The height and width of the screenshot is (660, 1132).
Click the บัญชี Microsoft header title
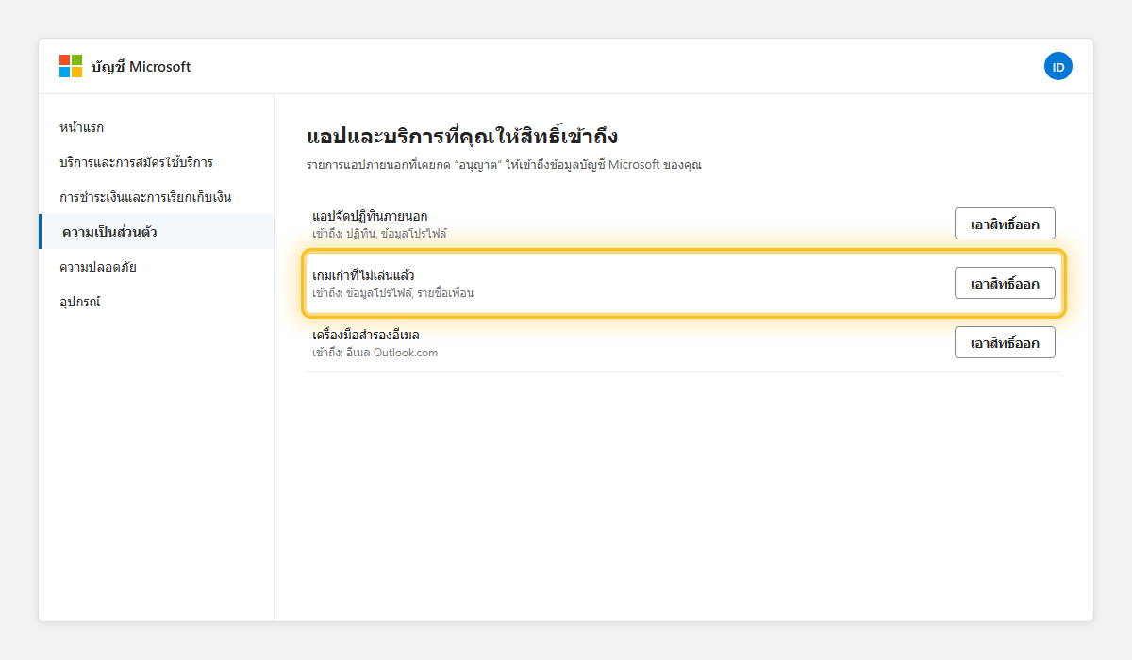click(141, 67)
